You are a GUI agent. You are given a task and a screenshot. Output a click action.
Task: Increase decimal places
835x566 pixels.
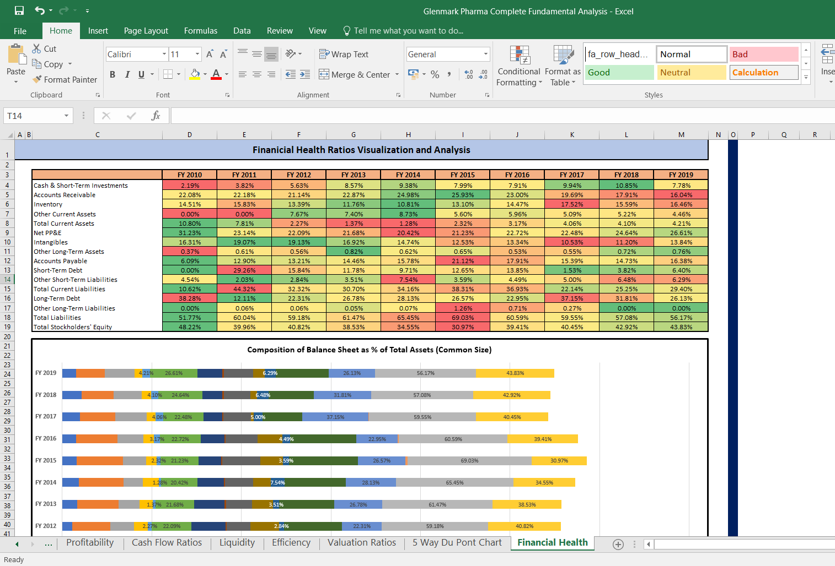469,74
